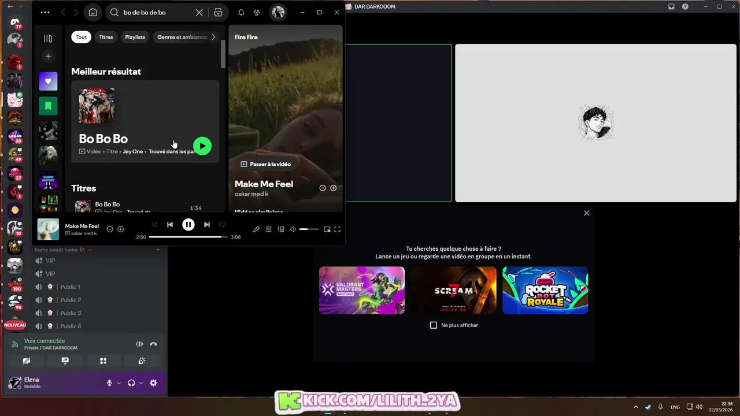
Task: Show more Spotify filter chips arrow
Action: 213,37
